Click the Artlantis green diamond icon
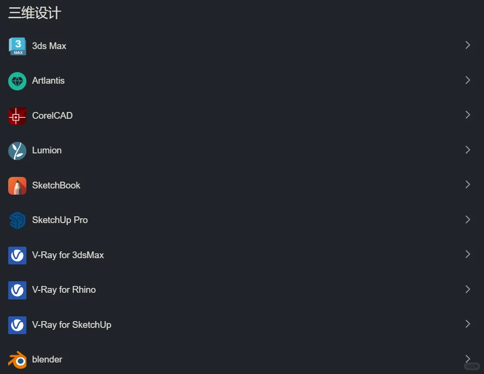Screen dimensions: 484x374 click(x=17, y=81)
